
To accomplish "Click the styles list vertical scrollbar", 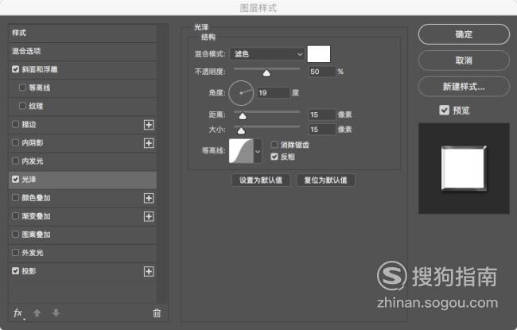I will (162, 163).
